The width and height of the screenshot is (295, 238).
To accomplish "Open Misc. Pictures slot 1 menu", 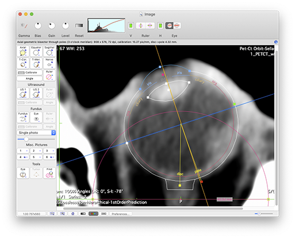I will coord(23,151).
